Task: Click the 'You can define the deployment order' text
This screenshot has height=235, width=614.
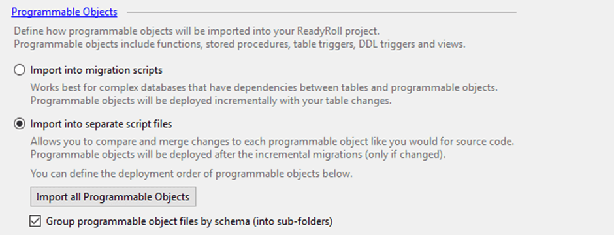Action: click(x=191, y=173)
